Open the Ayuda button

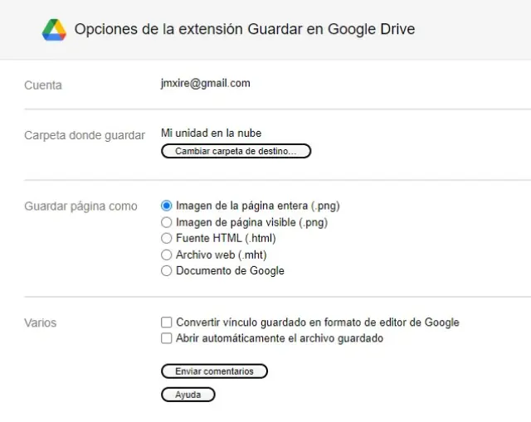click(188, 395)
